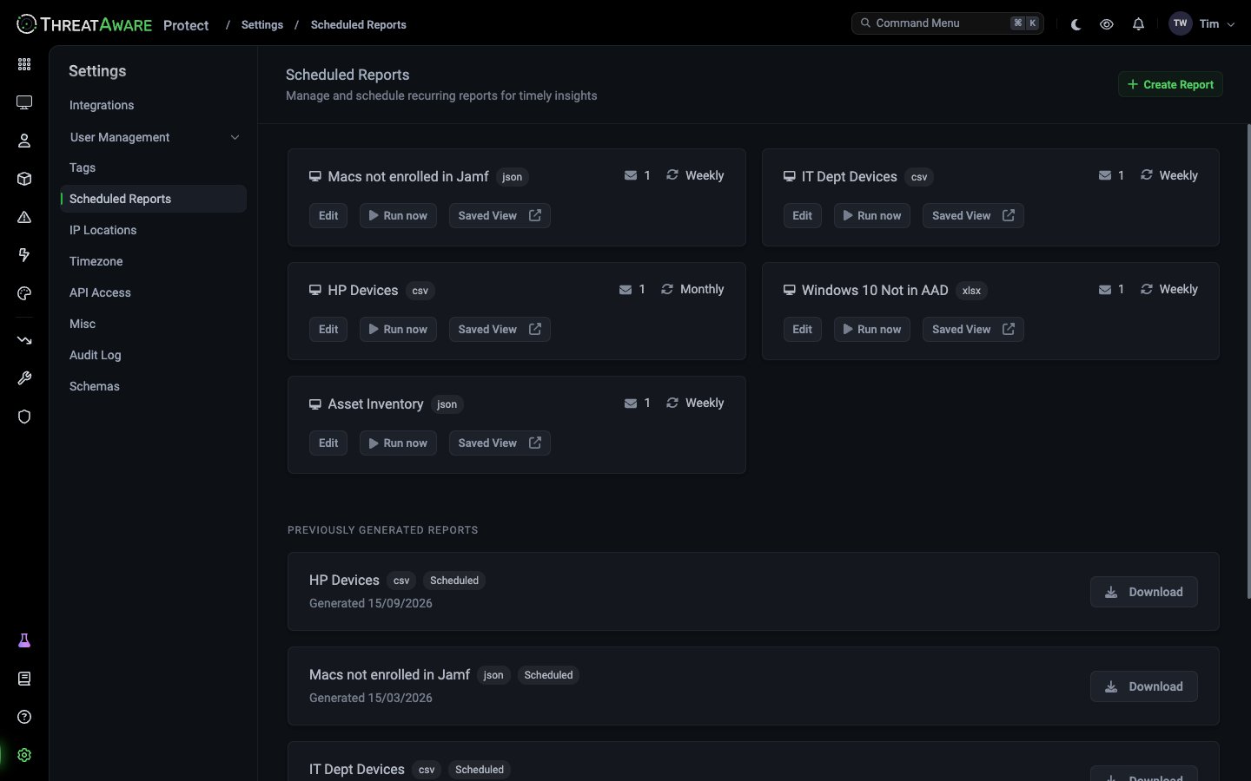Select API Access in settings menu
The image size is (1251, 781).
(100, 292)
